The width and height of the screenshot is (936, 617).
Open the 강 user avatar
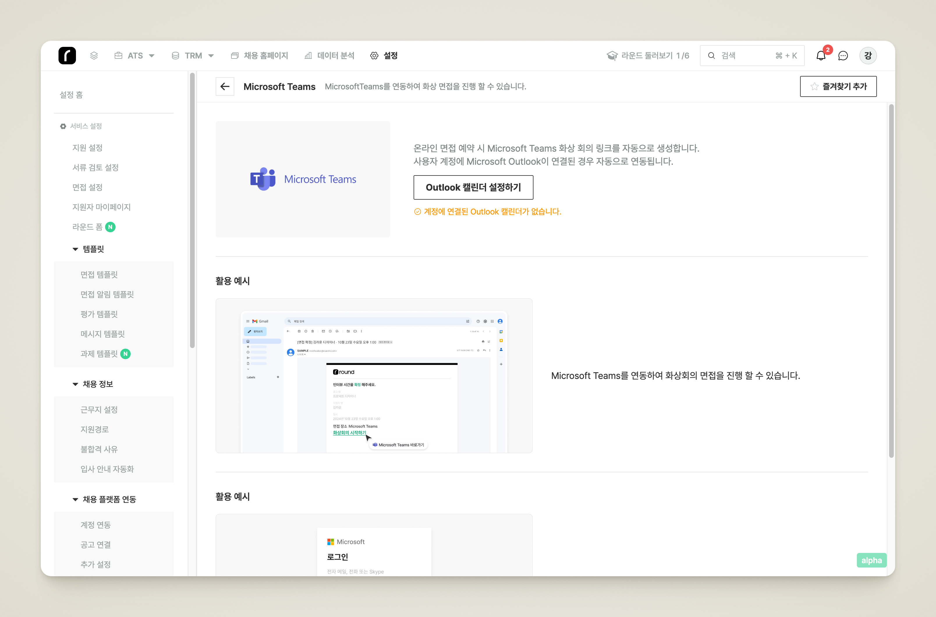coord(868,56)
